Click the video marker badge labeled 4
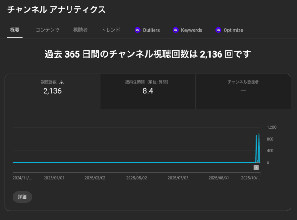This screenshot has height=220, width=297. pos(256,168)
